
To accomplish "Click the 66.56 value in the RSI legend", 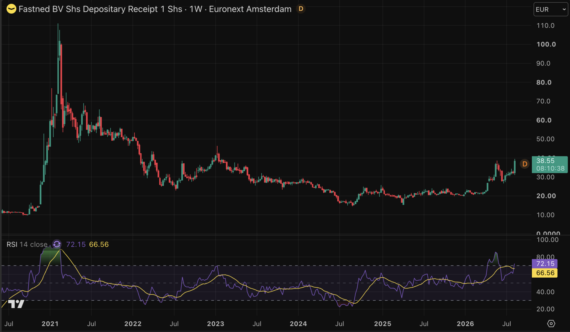I will (x=99, y=245).
